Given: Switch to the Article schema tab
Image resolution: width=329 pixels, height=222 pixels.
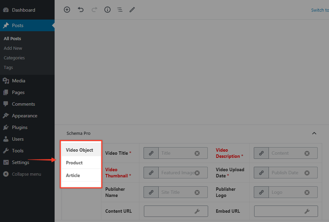Looking at the screenshot, I should coord(73,175).
